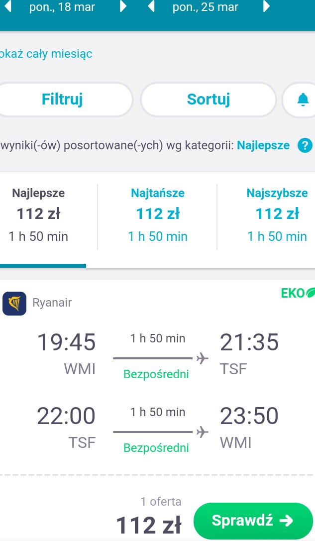
Task: Open the blue question mark help icon
Action: (305, 145)
